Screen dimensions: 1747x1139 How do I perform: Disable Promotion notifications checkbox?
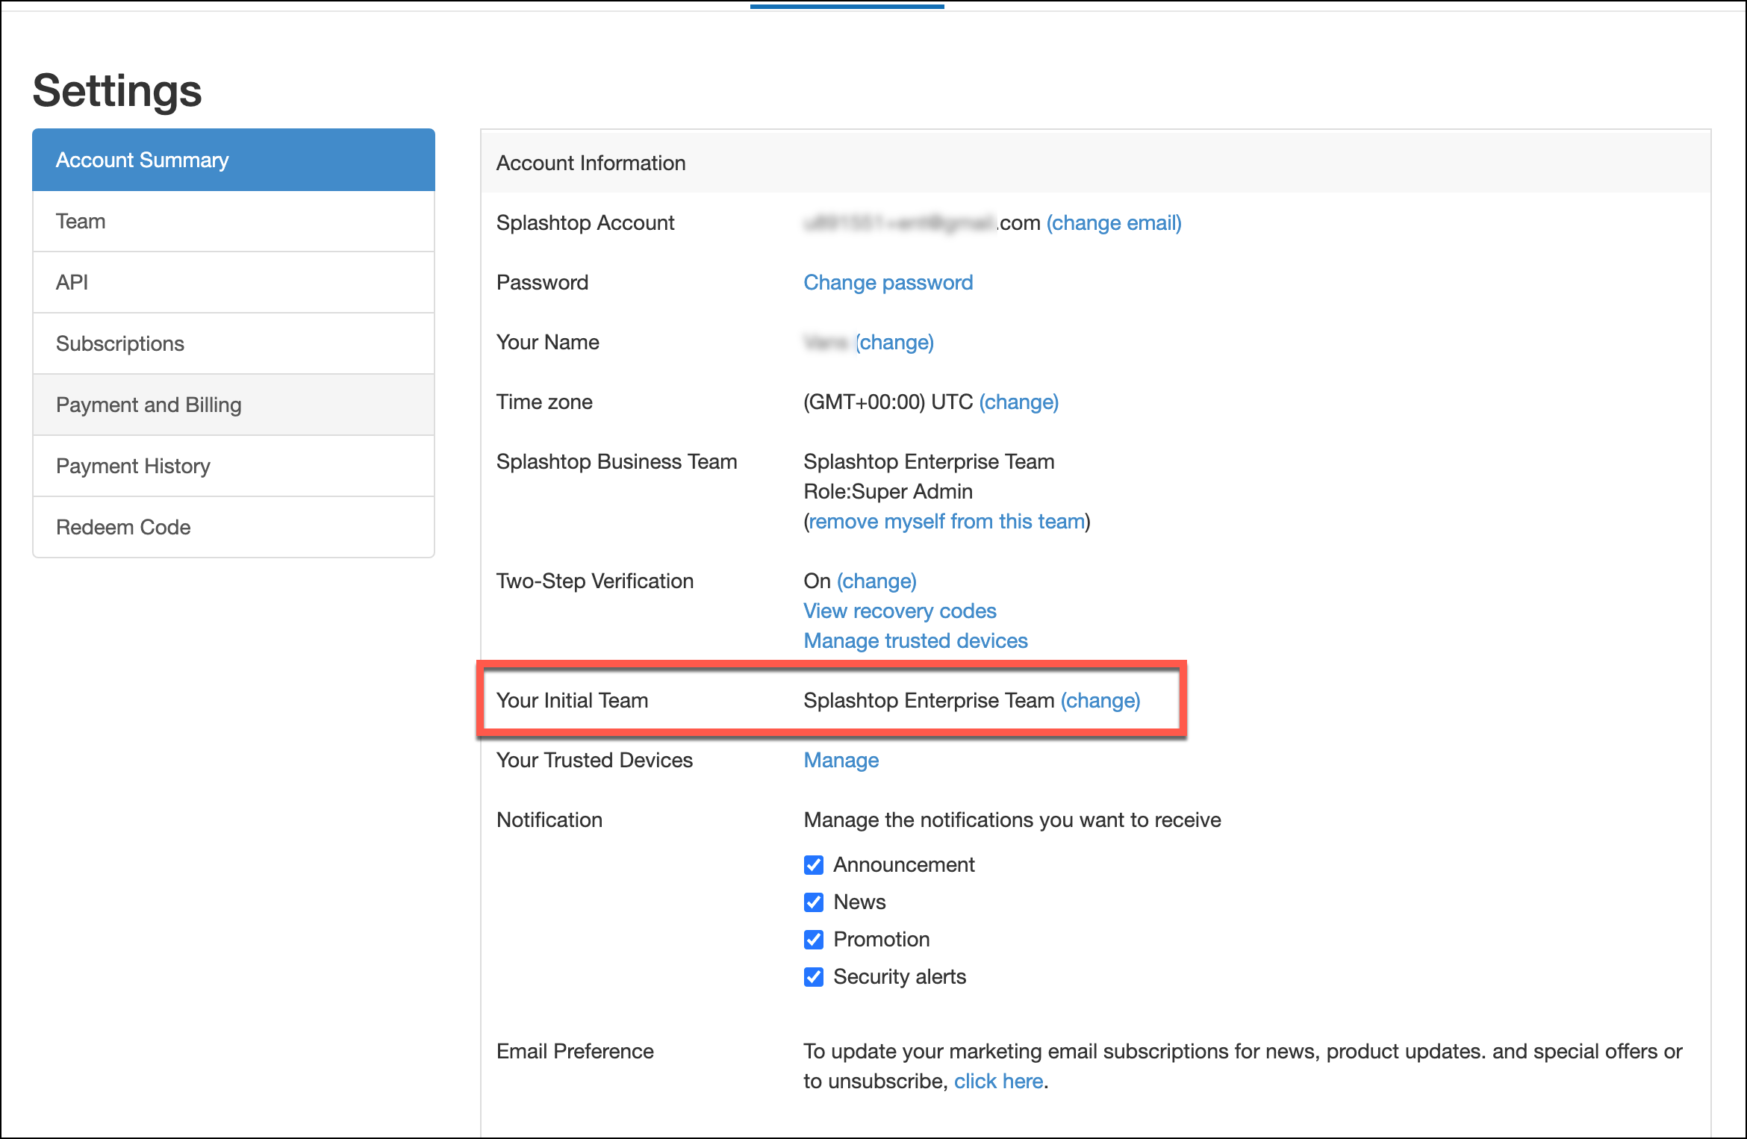(813, 940)
